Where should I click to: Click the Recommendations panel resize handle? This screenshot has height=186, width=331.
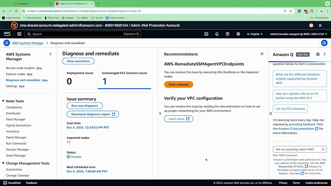pos(160,113)
